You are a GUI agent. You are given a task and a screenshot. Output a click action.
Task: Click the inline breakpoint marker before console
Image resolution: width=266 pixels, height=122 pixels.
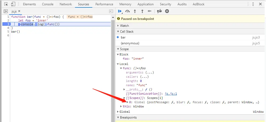(19, 24)
